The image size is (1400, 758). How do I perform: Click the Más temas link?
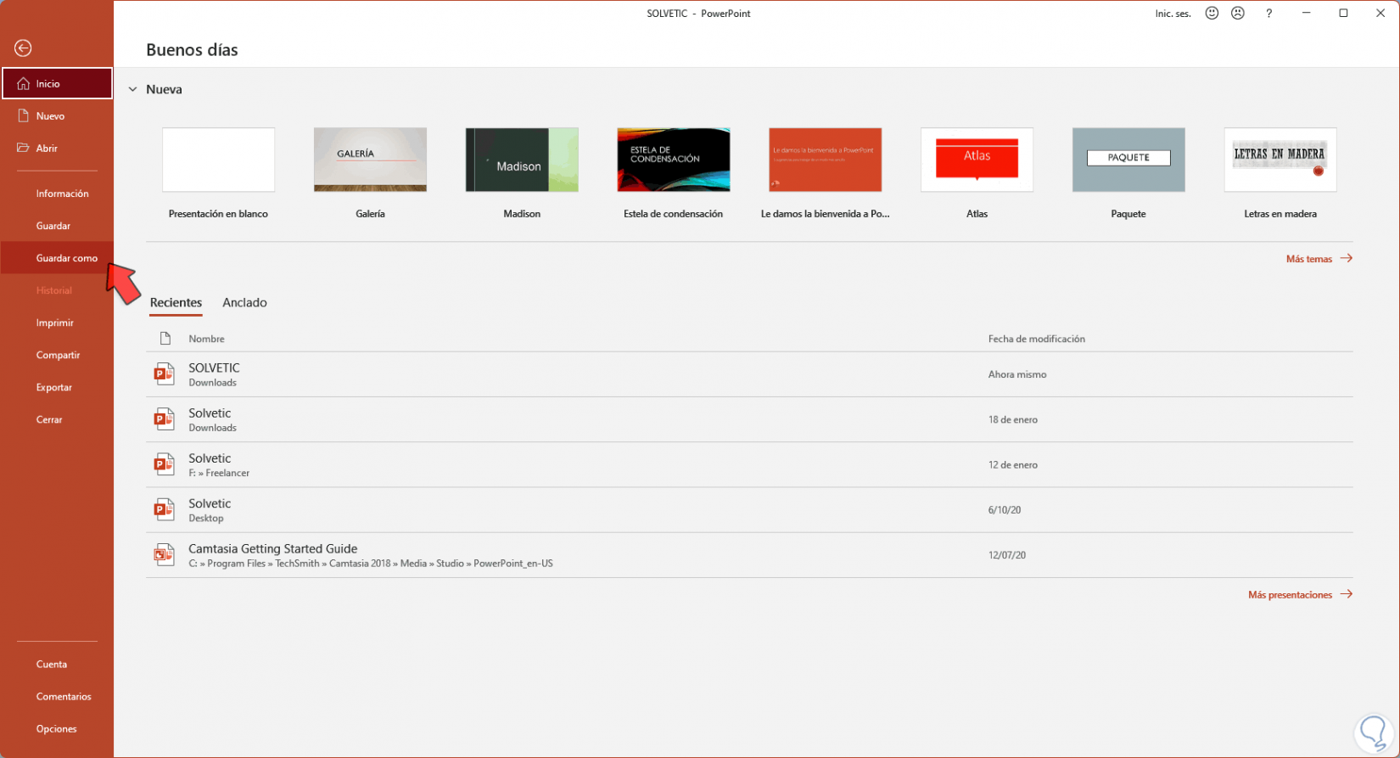click(1319, 259)
